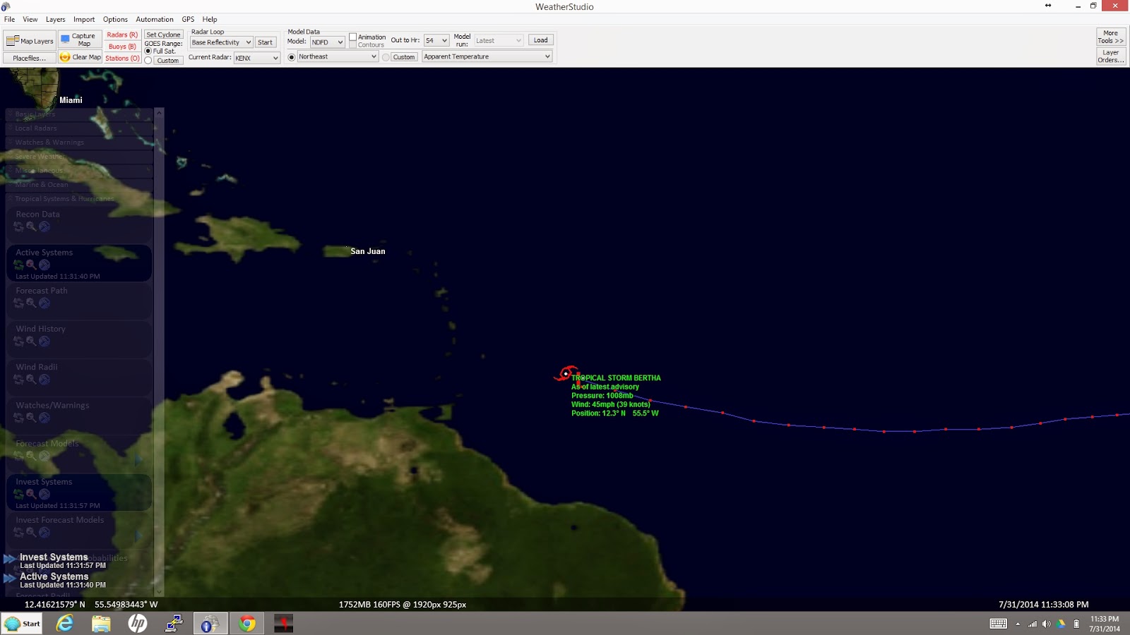The height and width of the screenshot is (635, 1130).
Task: Open Wind Radii settings tools icon
Action: pyautogui.click(x=44, y=379)
